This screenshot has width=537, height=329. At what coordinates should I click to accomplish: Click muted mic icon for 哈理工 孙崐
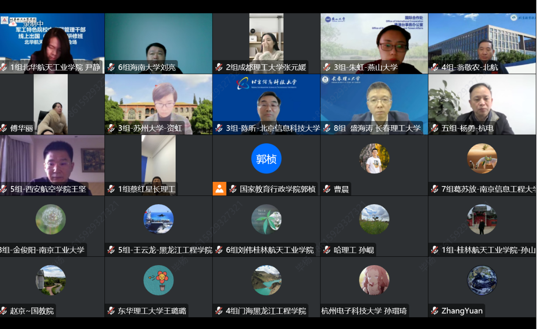click(x=327, y=250)
